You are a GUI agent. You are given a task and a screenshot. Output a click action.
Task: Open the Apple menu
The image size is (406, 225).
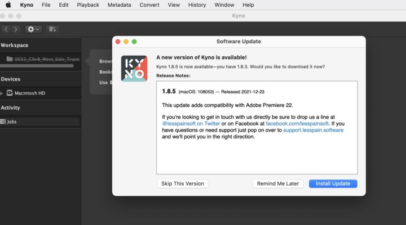(x=8, y=4)
